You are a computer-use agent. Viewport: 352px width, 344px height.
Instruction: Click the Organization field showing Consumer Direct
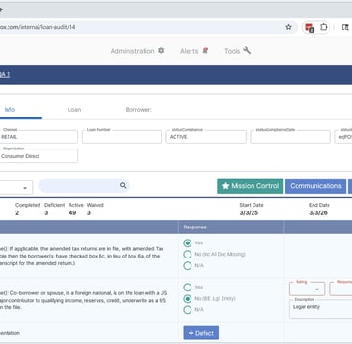(38, 156)
